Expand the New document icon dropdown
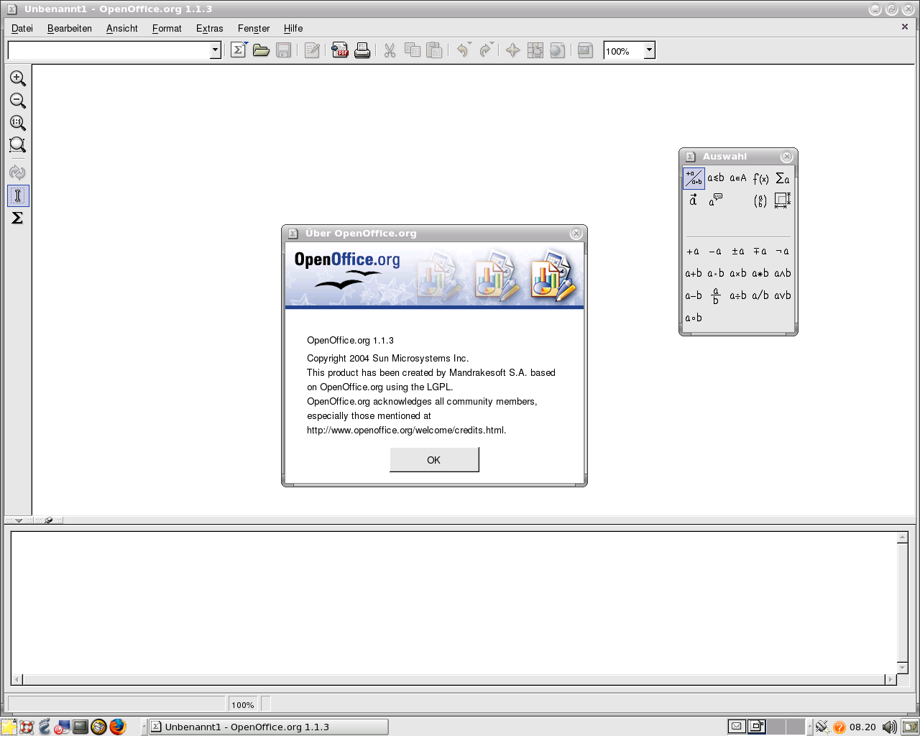The image size is (920, 736). point(246,45)
